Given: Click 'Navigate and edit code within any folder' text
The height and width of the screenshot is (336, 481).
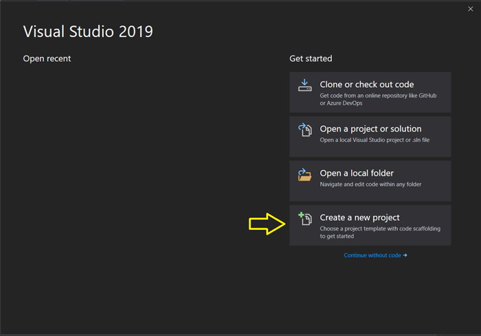Looking at the screenshot, I should pos(370,184).
